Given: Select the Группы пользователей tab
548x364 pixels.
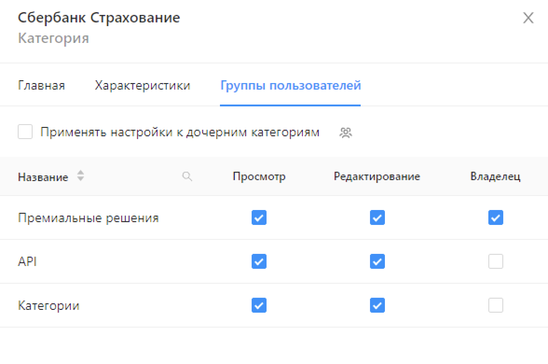Looking at the screenshot, I should click(290, 86).
